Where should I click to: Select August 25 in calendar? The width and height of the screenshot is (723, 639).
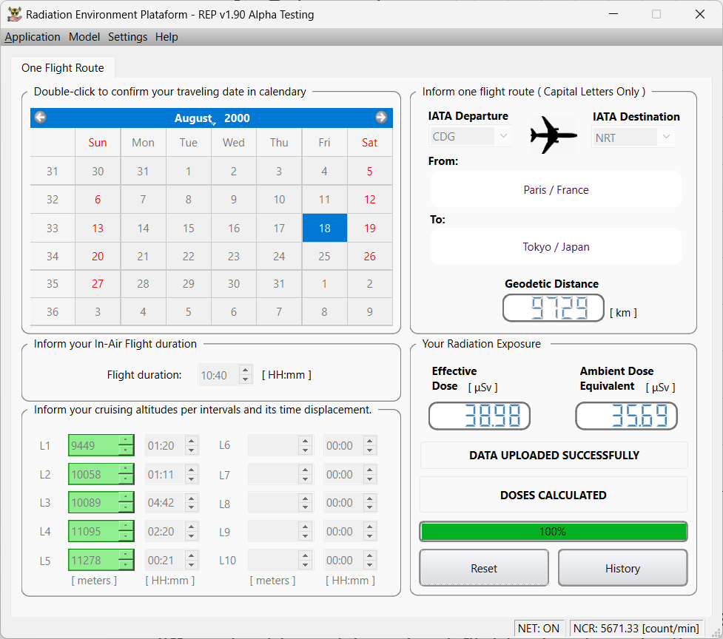coord(324,257)
